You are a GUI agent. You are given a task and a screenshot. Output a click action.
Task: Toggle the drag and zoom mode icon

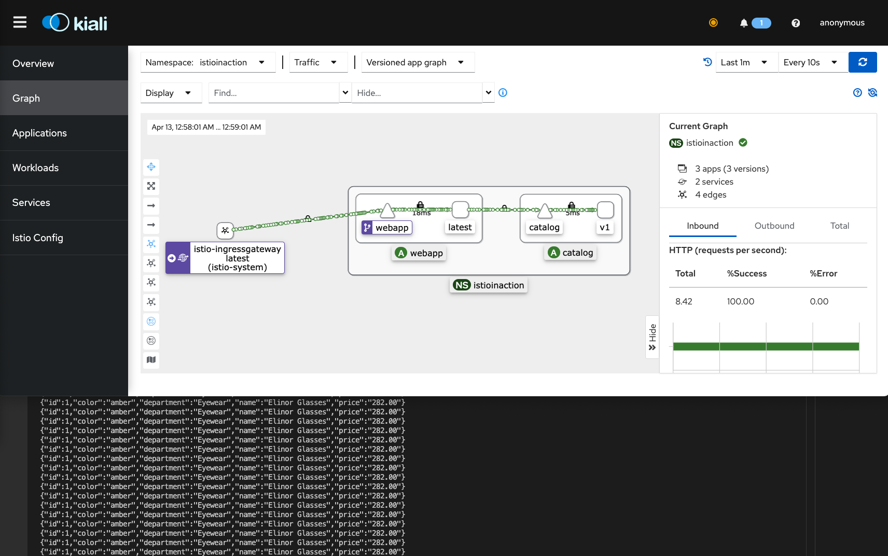[151, 167]
